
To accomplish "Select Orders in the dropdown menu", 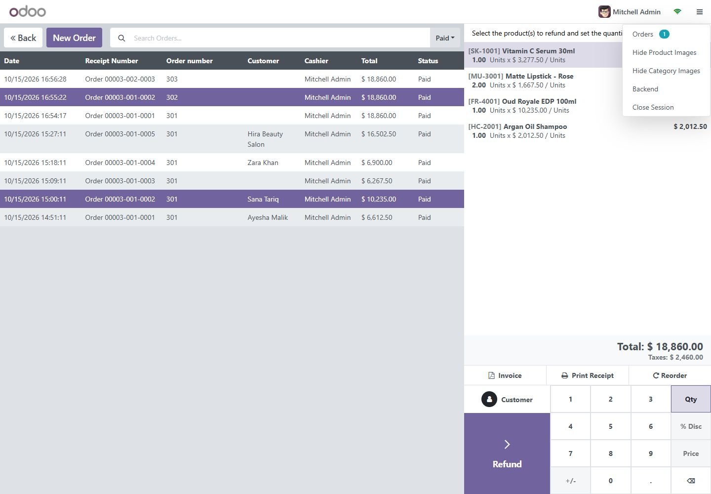I will 666,34.
